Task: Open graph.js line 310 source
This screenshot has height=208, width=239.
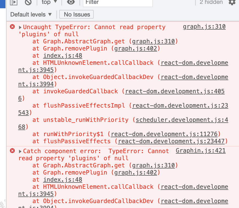Action: click(x=204, y=26)
